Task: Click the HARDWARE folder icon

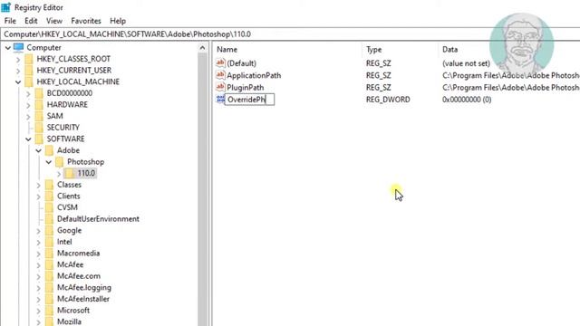Action: (39, 105)
